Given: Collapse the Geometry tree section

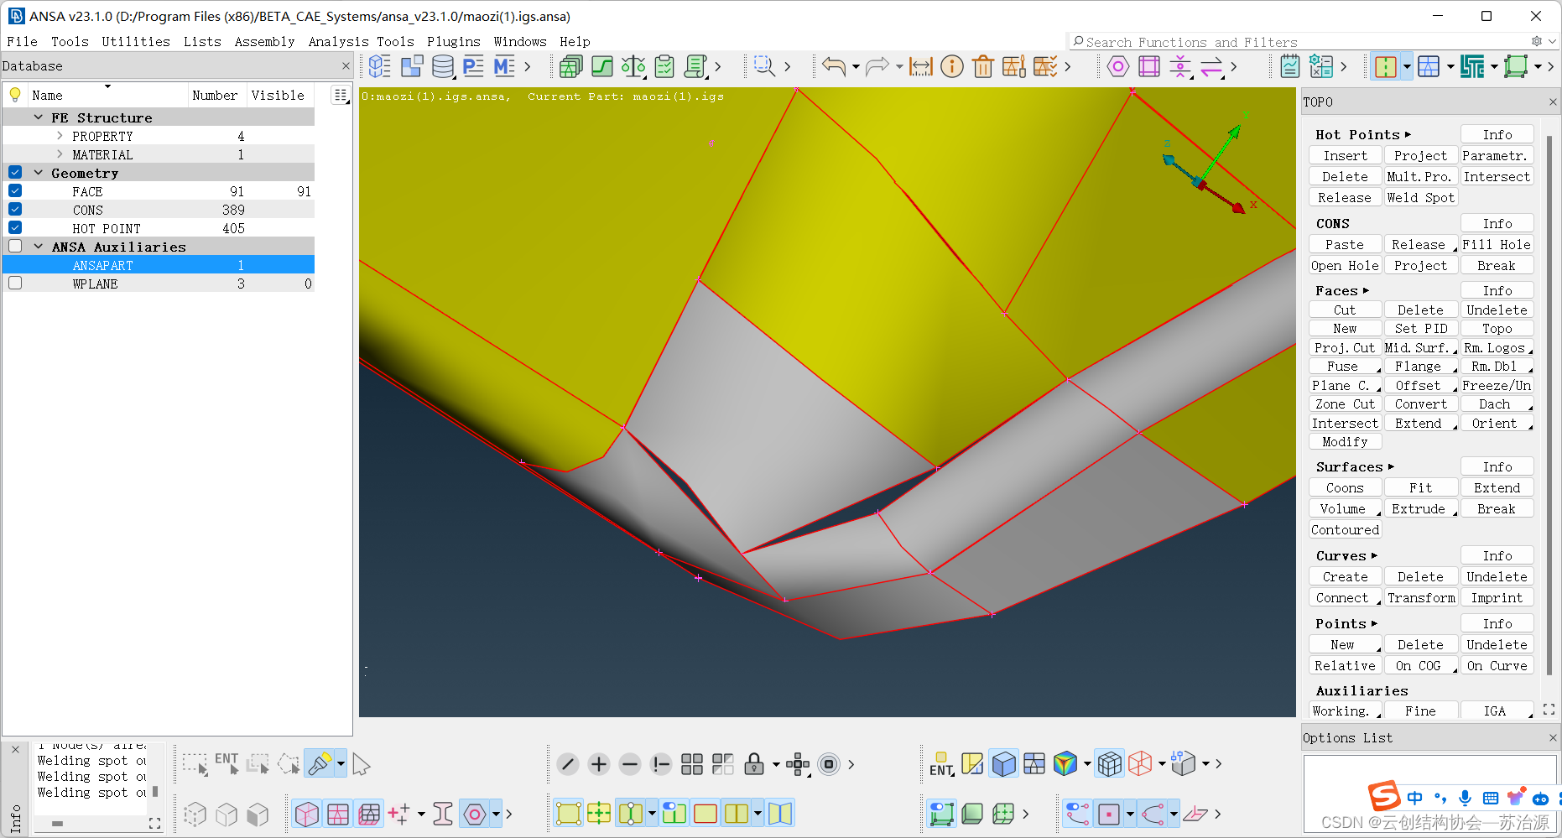Looking at the screenshot, I should coord(39,173).
